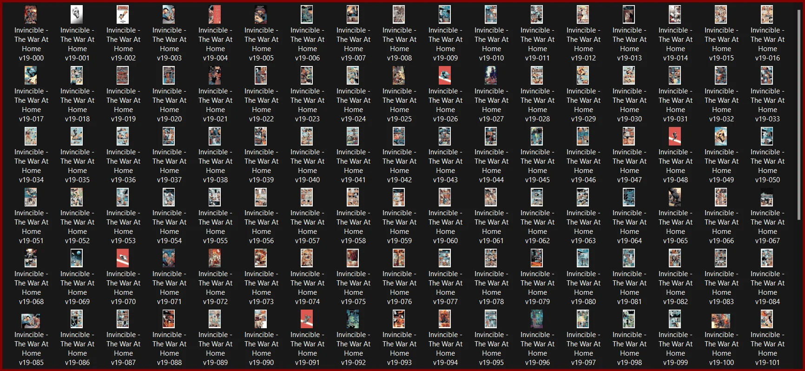Select the file name v19-025
The image size is (805, 371).
(x=399, y=105)
